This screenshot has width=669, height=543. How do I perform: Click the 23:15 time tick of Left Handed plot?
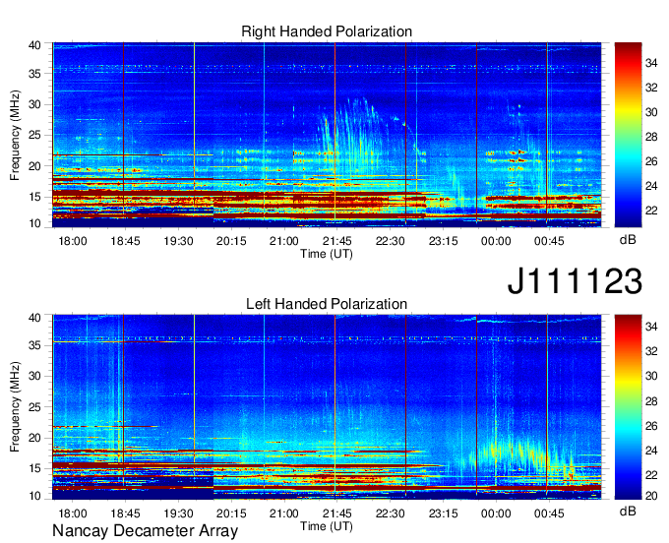coord(443,513)
